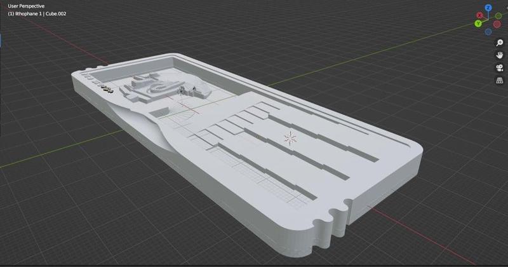Select the raised building relief on the model
Image resolution: width=508 pixels, height=267 pixels.
165,87
